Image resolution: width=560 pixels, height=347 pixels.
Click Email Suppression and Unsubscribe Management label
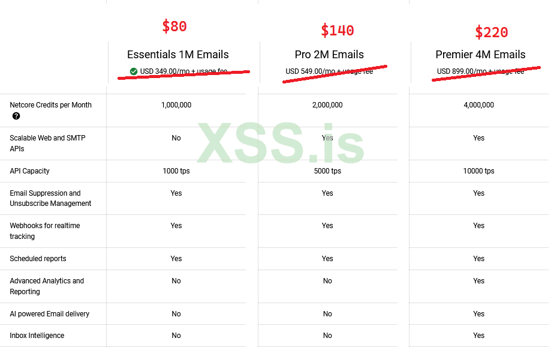(50, 198)
